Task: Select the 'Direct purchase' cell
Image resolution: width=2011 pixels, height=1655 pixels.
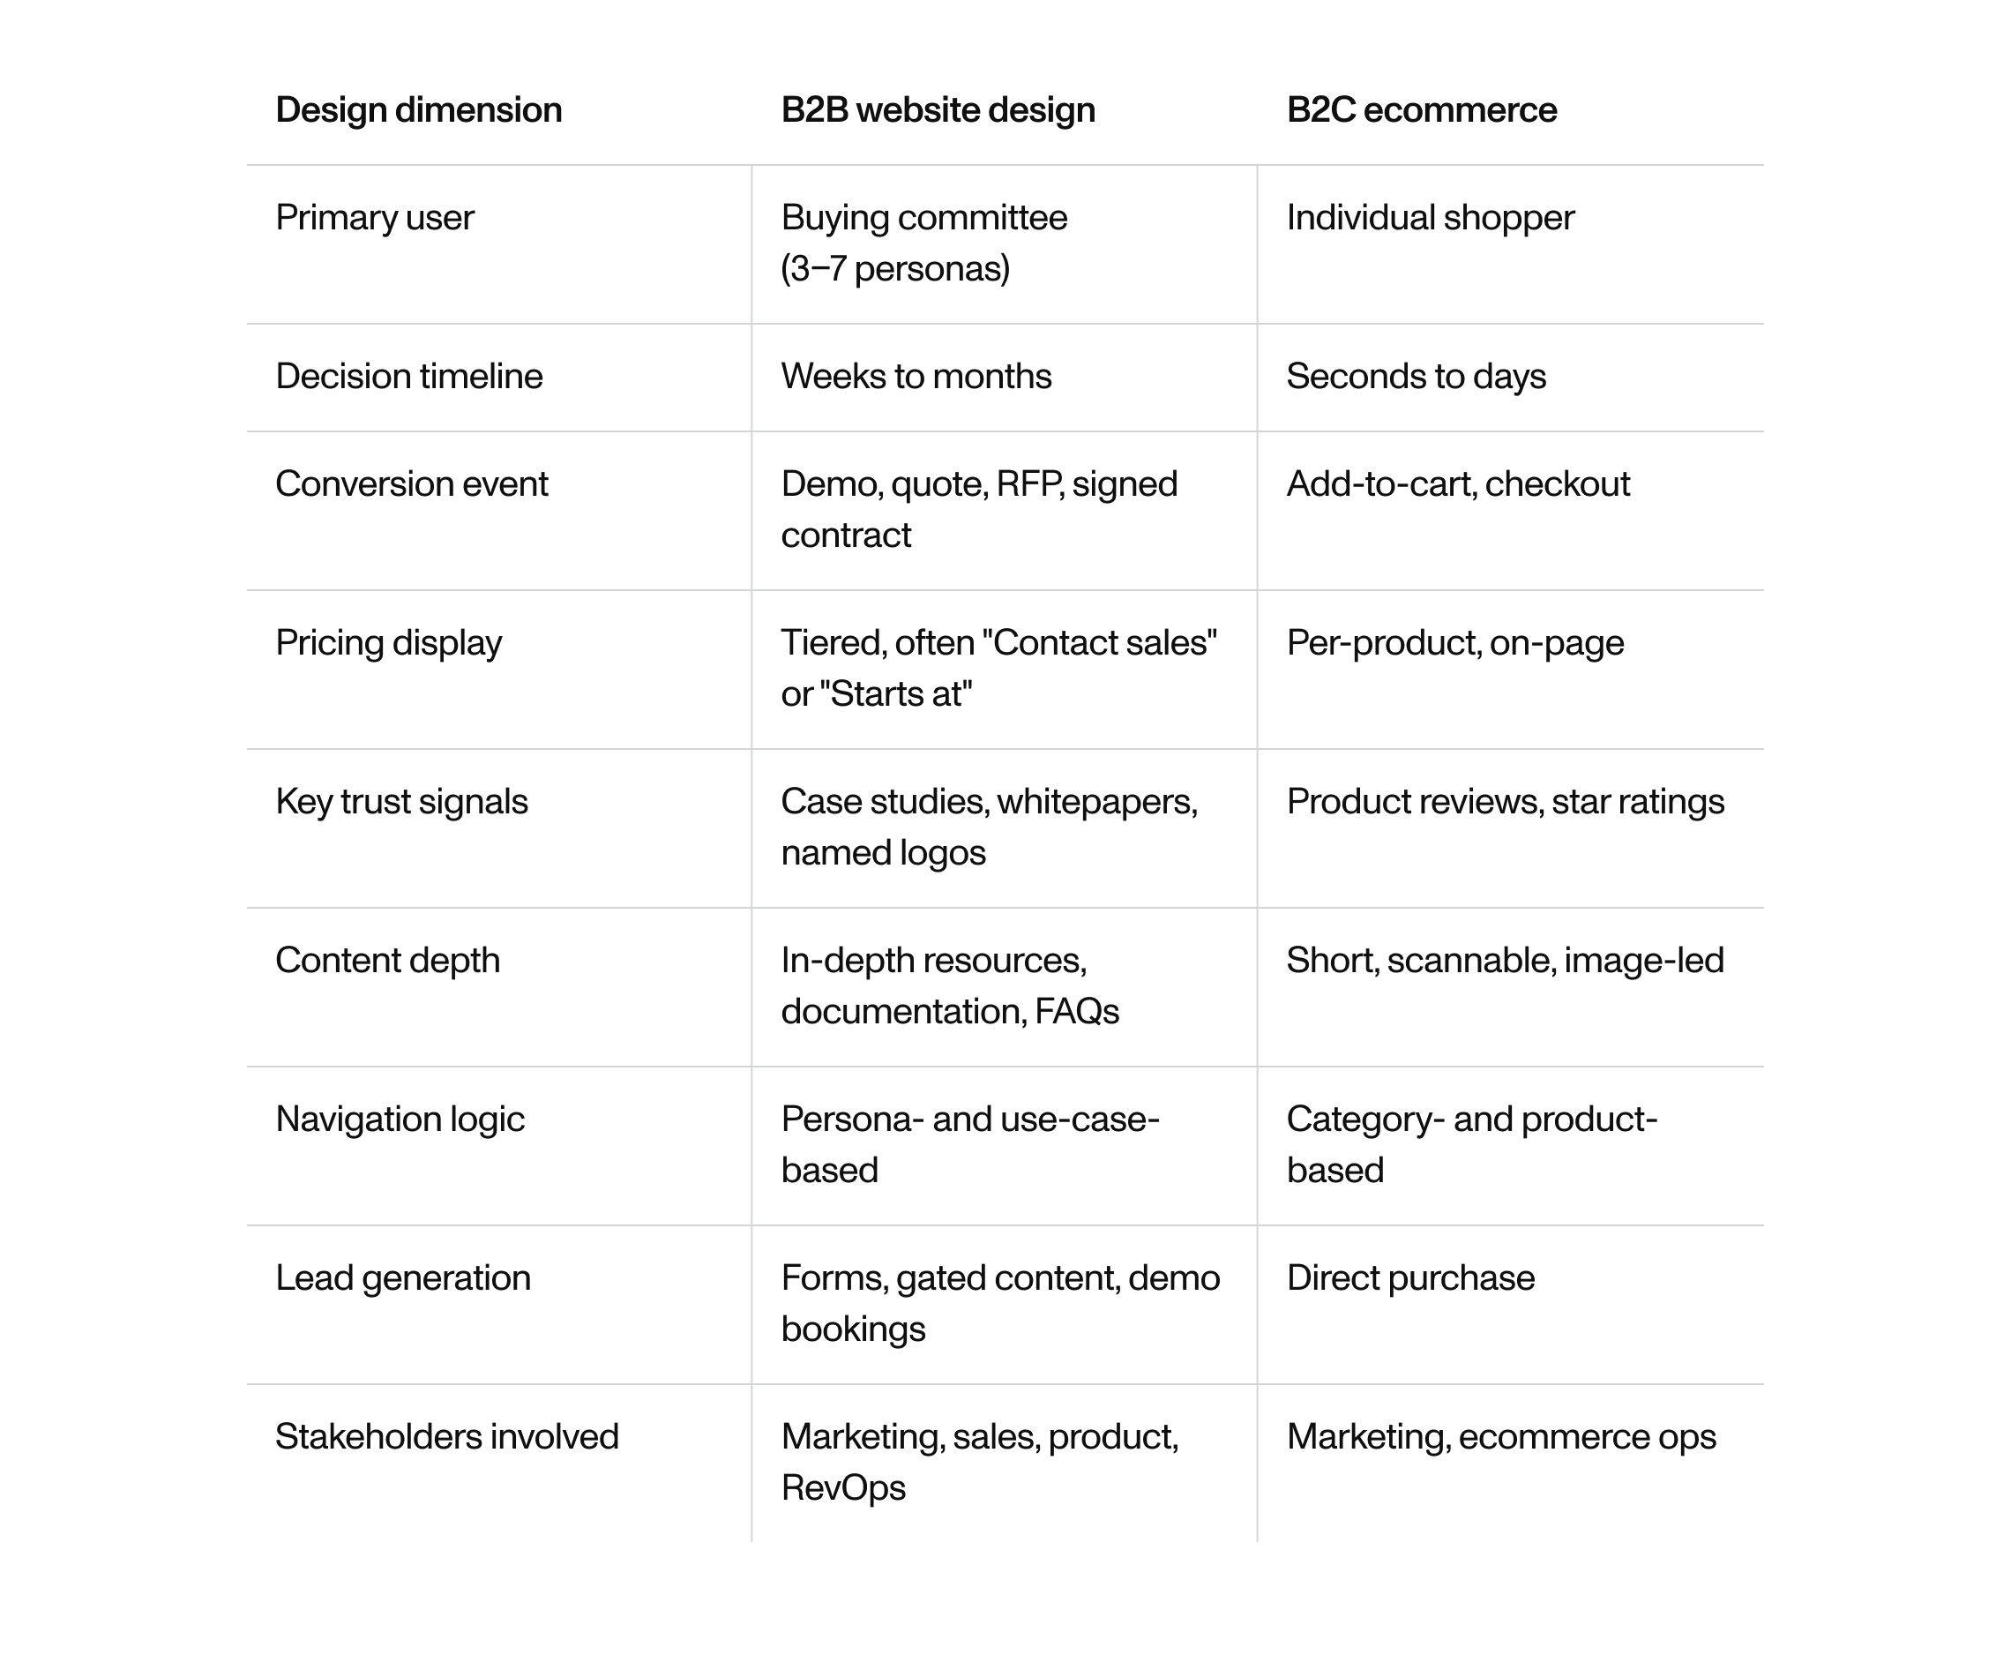Action: tap(1409, 1278)
